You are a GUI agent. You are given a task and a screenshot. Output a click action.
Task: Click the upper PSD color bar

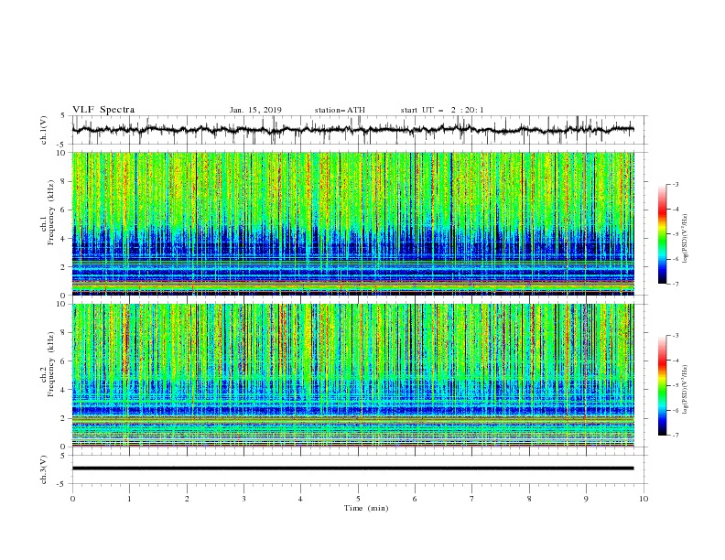pyautogui.click(x=663, y=234)
